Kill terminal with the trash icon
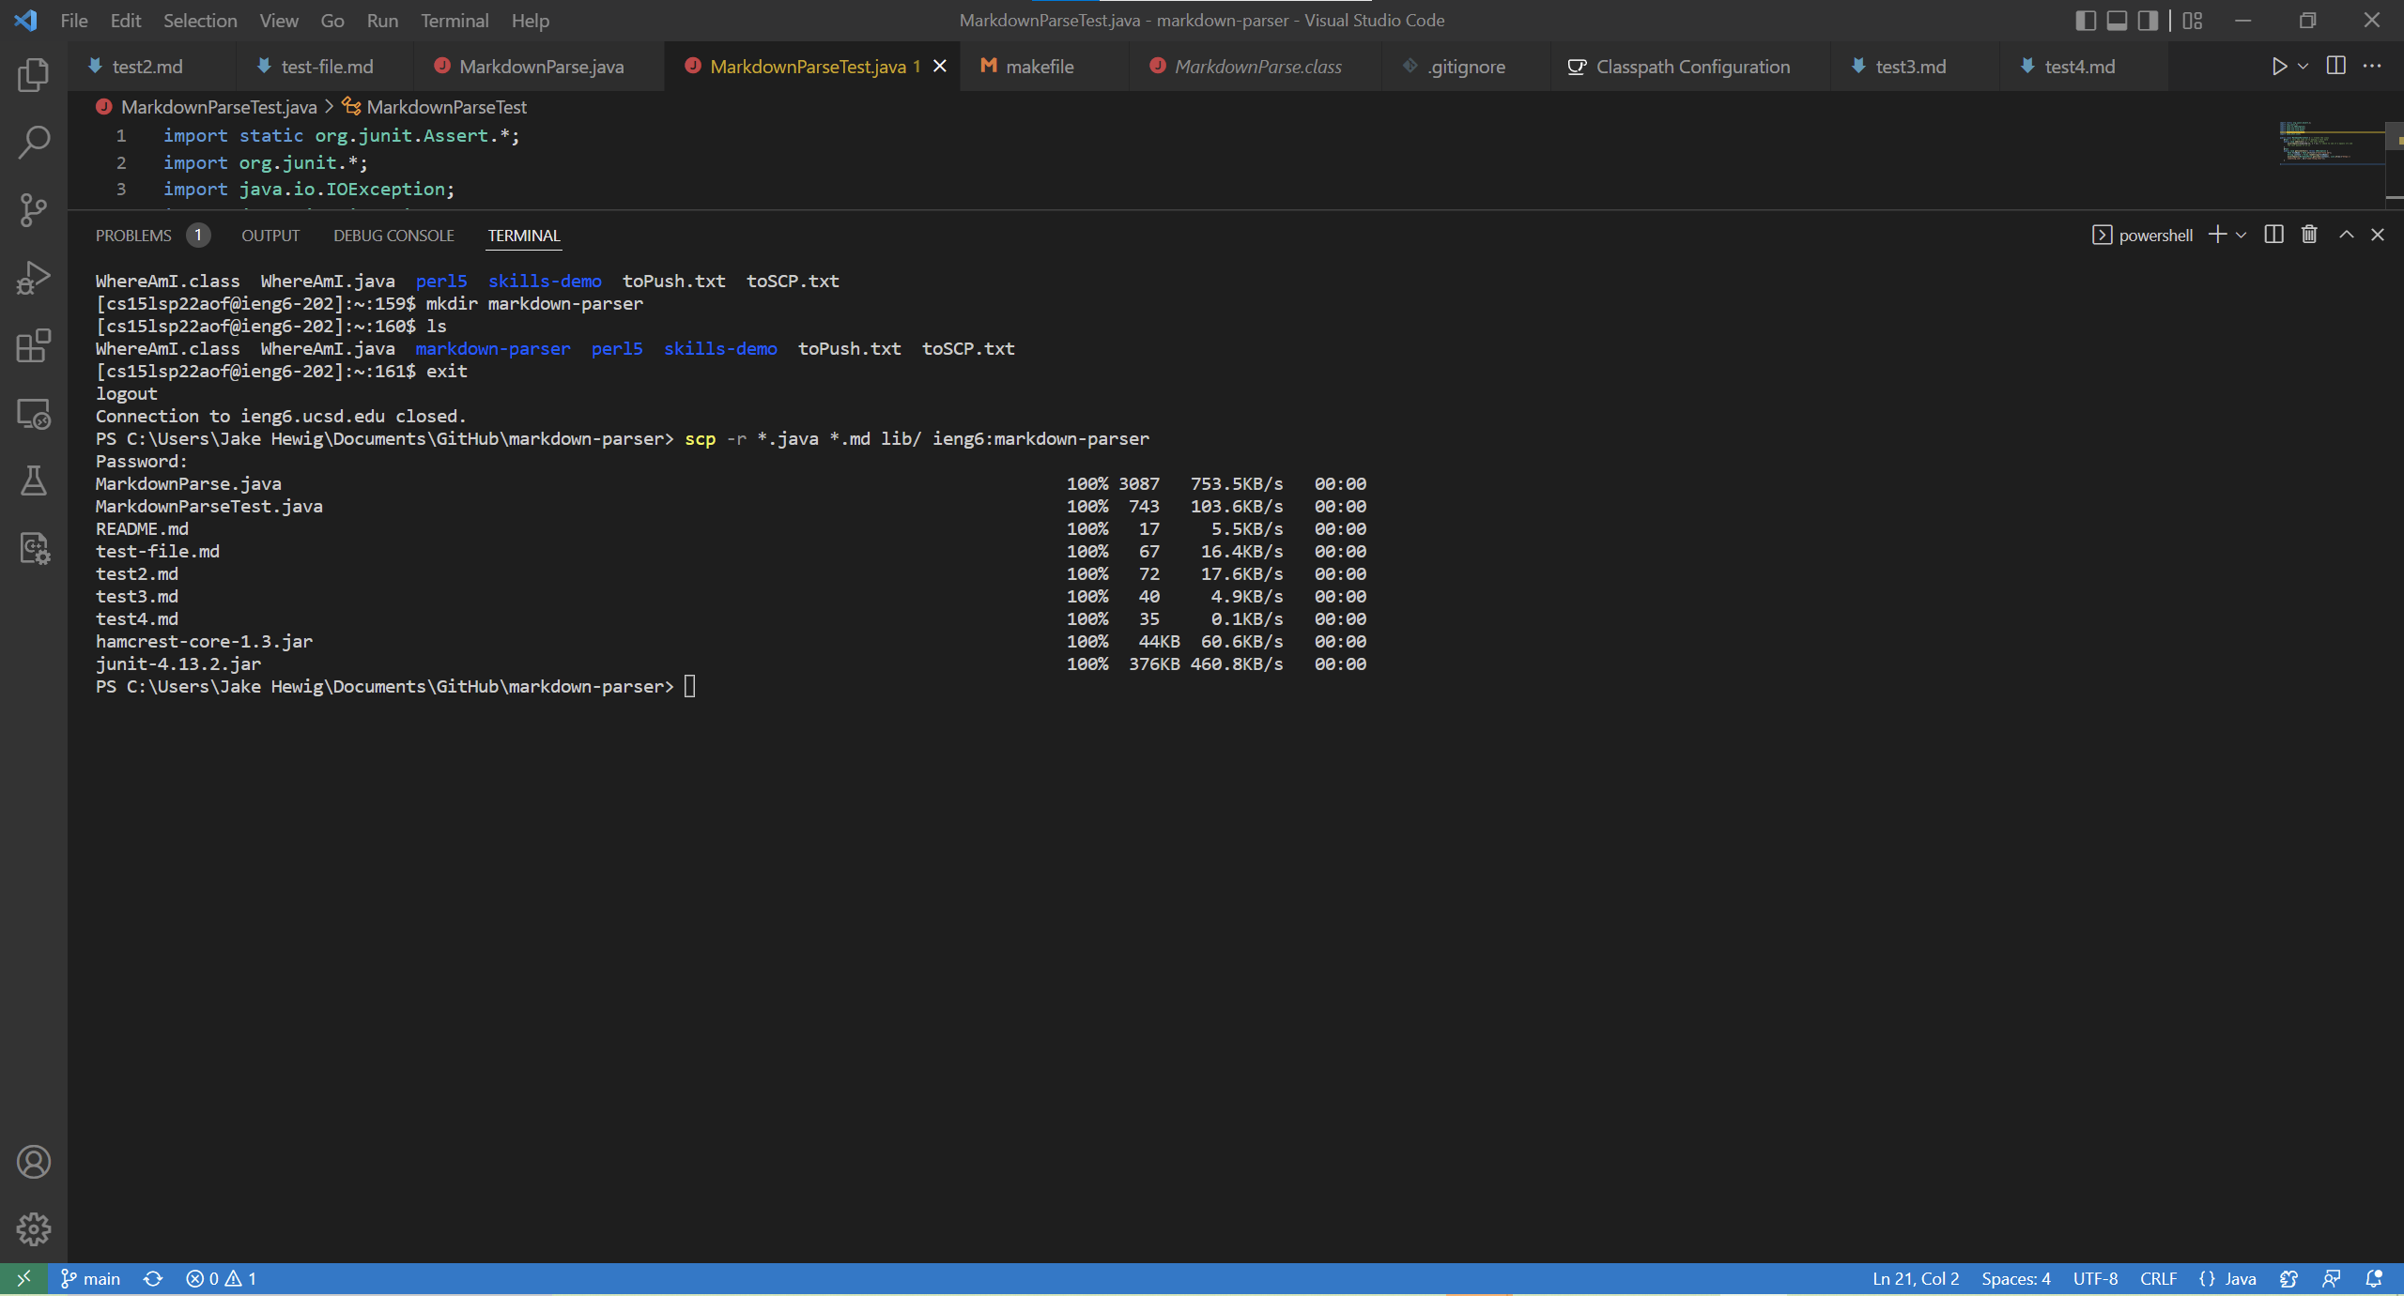Screen dimensions: 2404x1296 [x=2309, y=235]
